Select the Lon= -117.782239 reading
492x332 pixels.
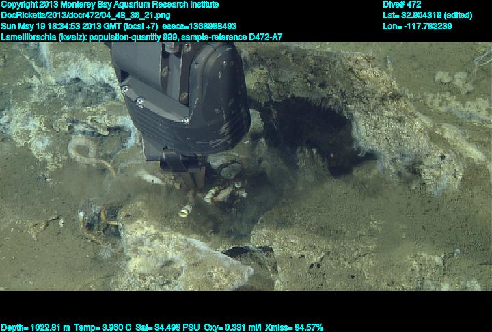[x=418, y=26]
